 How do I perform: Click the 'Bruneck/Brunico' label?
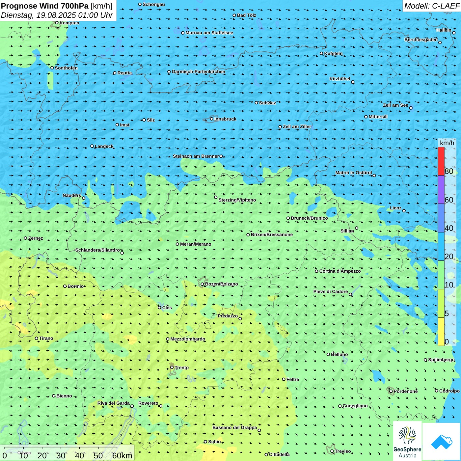309,218
